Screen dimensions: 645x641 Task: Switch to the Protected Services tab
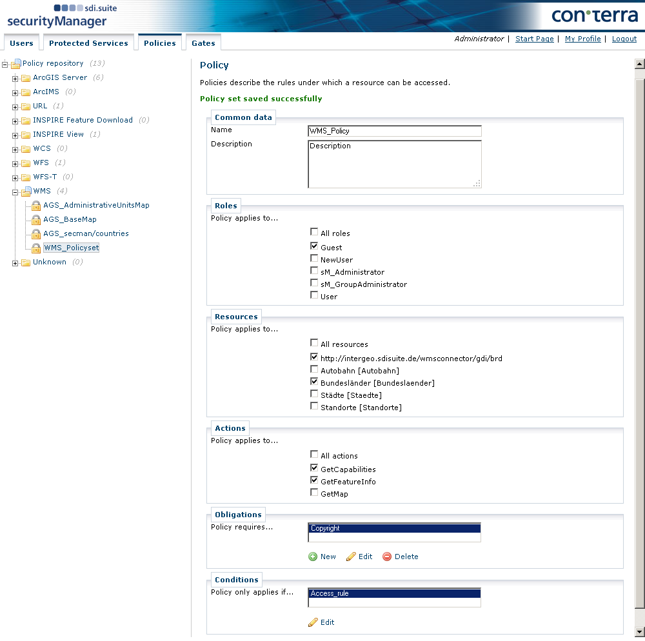coord(88,43)
